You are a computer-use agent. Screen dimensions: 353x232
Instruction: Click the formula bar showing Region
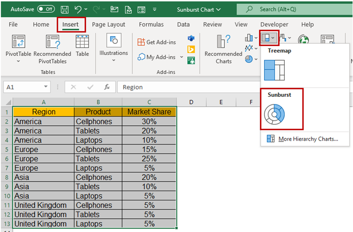[x=189, y=87]
